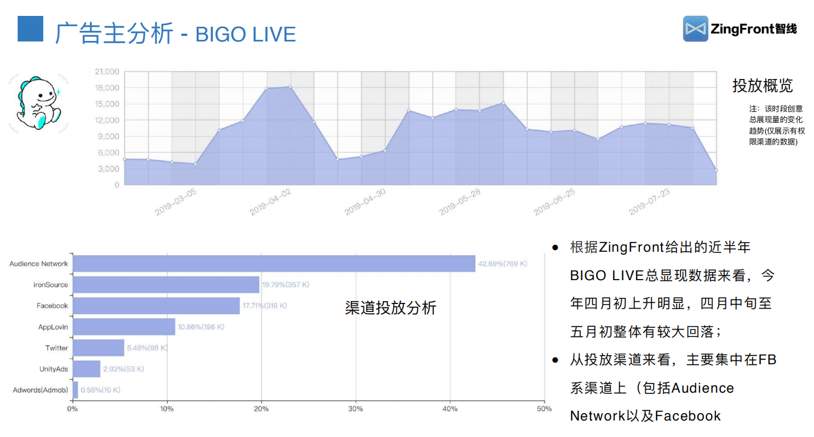Click the "投放概览" heading
This screenshot has height=437, width=814.
(762, 86)
